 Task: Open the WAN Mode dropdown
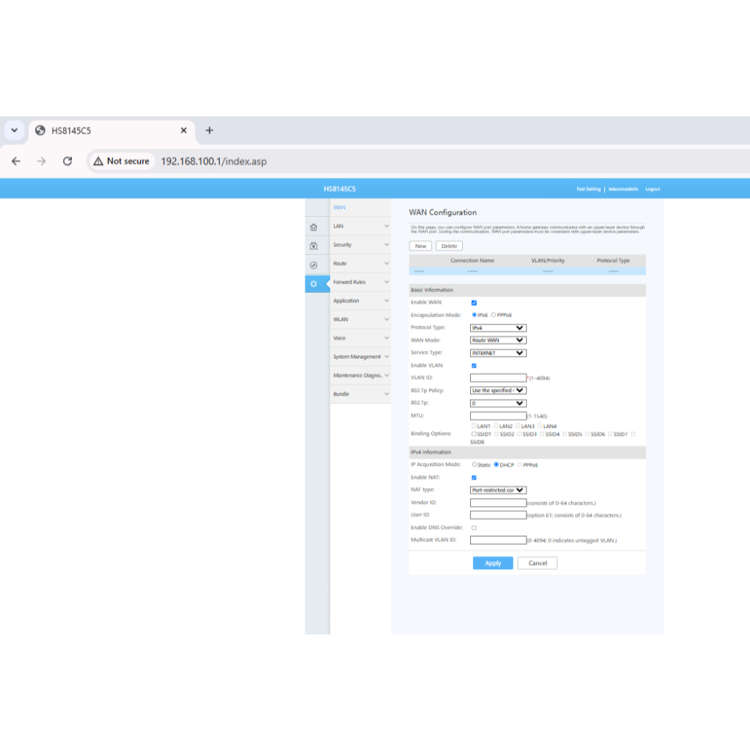498,341
